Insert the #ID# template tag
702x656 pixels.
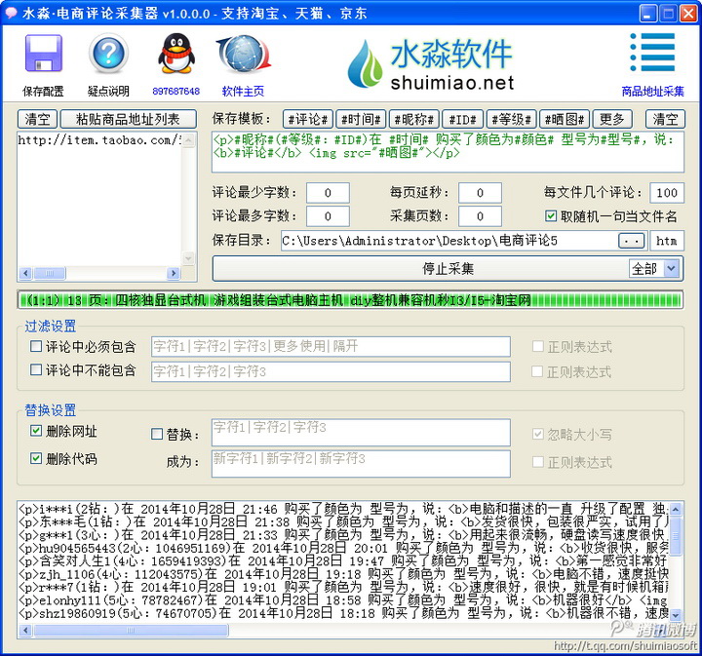click(462, 119)
